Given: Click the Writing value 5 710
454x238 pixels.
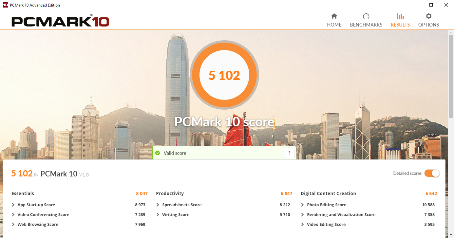Looking at the screenshot, I should pyautogui.click(x=285, y=215).
